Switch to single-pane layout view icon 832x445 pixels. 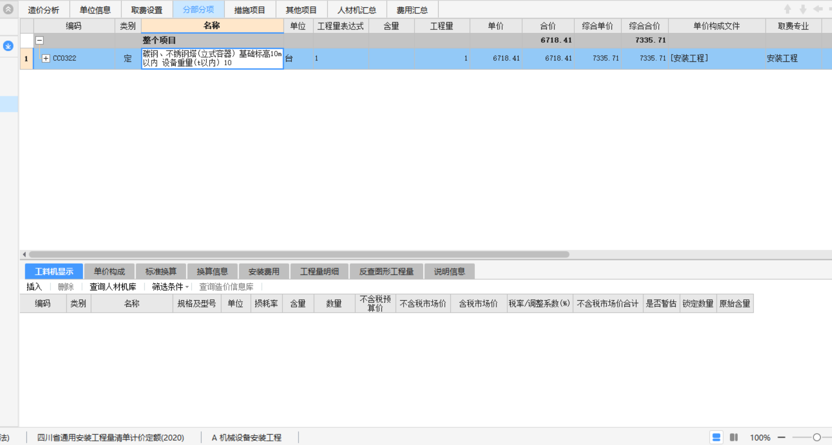click(717, 437)
